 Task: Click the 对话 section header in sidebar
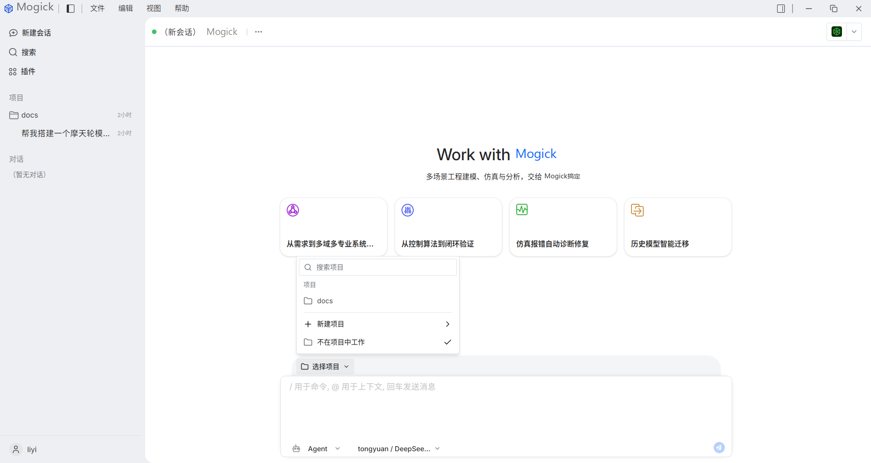pos(16,159)
